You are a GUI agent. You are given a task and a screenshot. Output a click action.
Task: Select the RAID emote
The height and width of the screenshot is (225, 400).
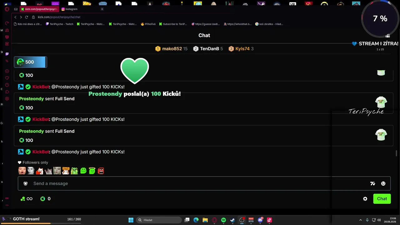tap(66, 171)
